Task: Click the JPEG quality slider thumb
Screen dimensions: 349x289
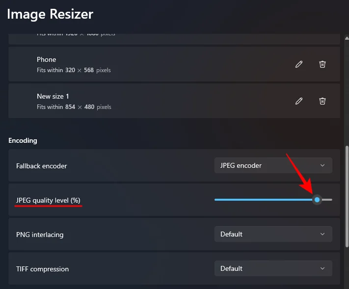Action: click(317, 200)
